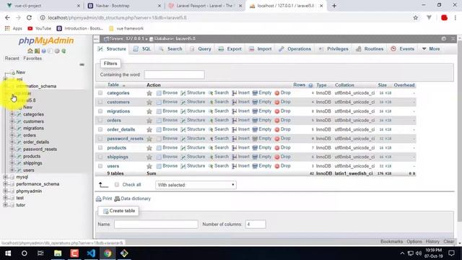Viewport: 462px width, 260px height.
Task: Expand the performance_schema tree node
Action: click(x=5, y=184)
